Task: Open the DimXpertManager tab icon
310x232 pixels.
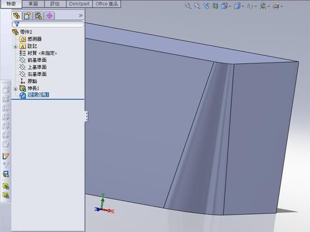Action: click(50, 16)
